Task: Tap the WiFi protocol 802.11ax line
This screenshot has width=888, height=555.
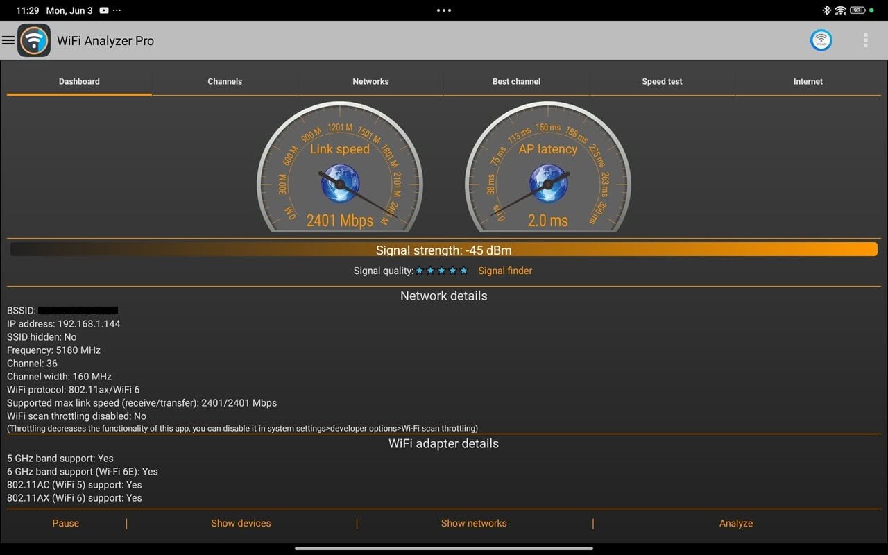Action: click(x=74, y=390)
